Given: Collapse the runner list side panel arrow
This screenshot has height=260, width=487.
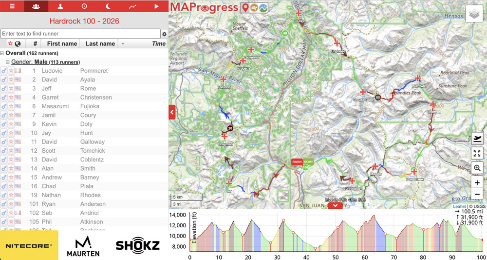Looking at the screenshot, I should click(x=172, y=112).
